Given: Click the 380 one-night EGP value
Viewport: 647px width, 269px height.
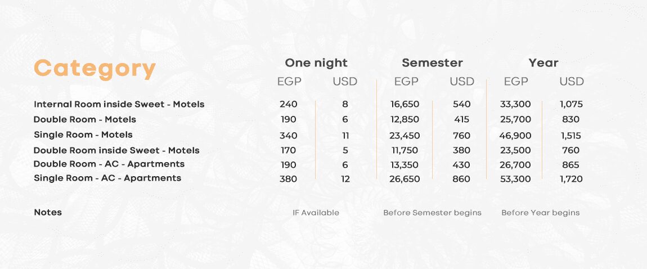Looking at the screenshot, I should click(x=288, y=179).
